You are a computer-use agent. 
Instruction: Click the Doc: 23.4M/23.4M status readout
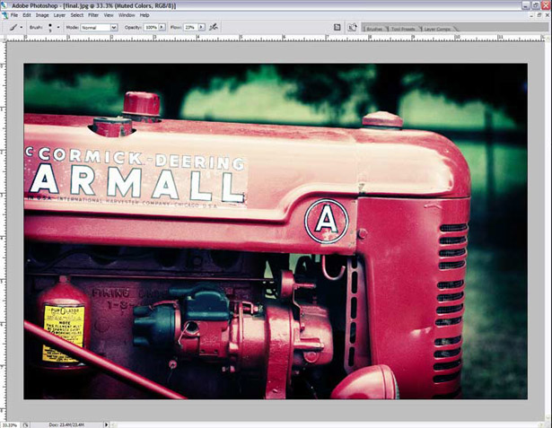click(x=66, y=424)
